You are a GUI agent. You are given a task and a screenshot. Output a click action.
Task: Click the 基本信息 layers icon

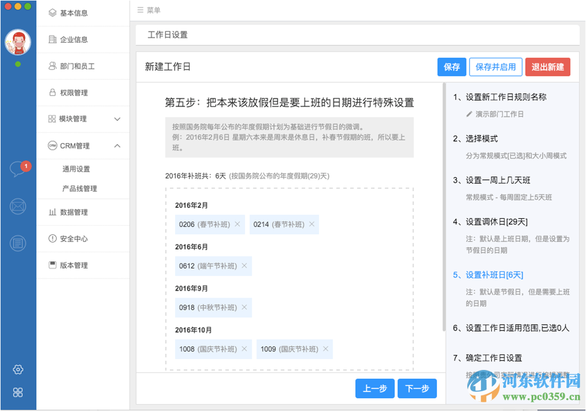tap(52, 13)
